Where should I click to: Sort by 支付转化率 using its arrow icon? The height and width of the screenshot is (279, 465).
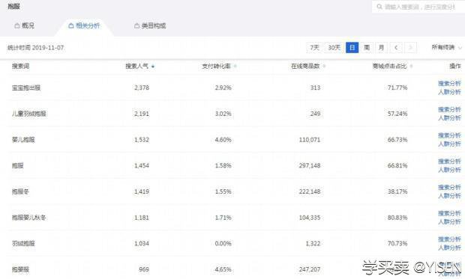[x=235, y=67]
